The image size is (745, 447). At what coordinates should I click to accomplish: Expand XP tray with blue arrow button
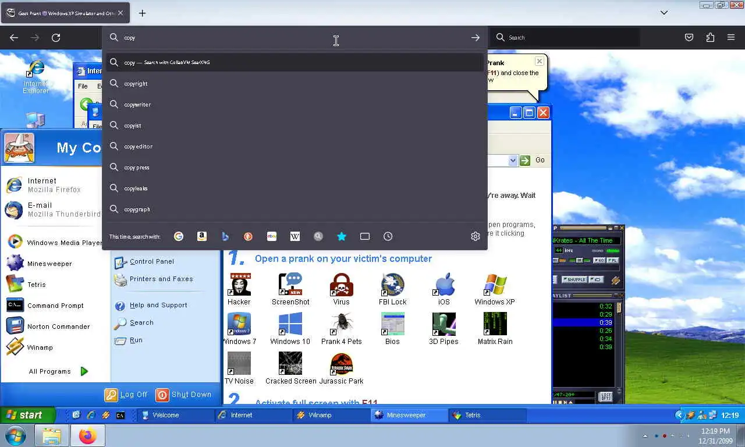[679, 415]
